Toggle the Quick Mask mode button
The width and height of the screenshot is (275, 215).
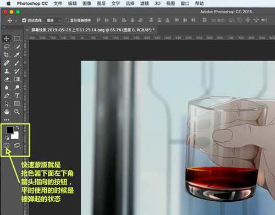[7, 146]
